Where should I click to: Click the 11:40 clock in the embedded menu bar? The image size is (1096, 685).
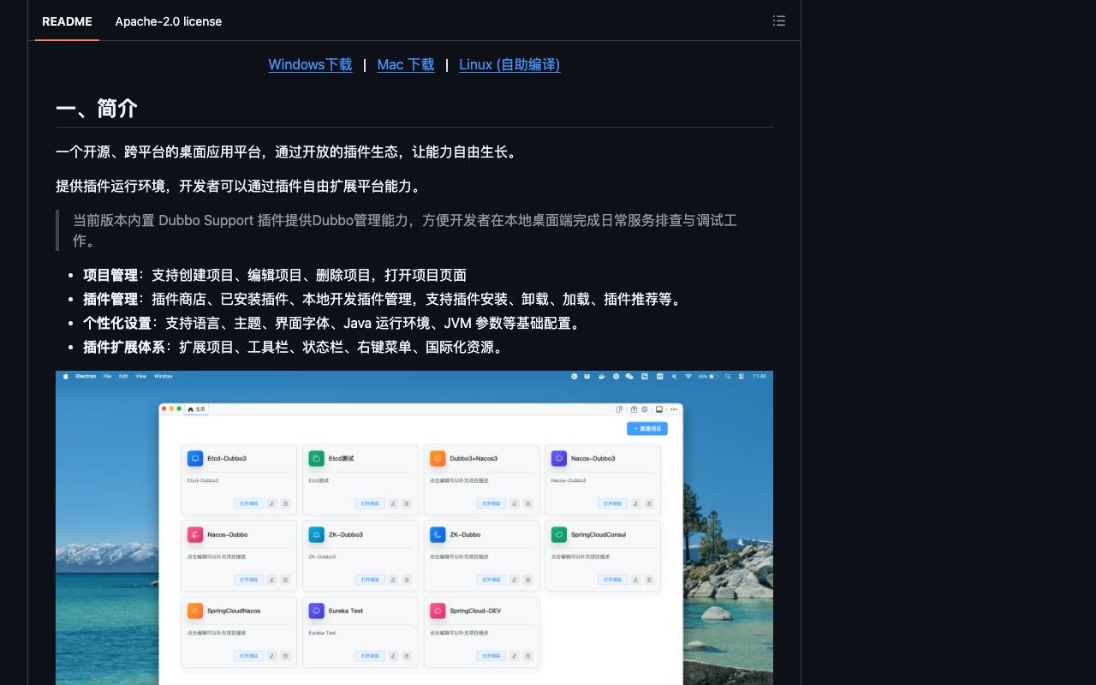point(759,376)
